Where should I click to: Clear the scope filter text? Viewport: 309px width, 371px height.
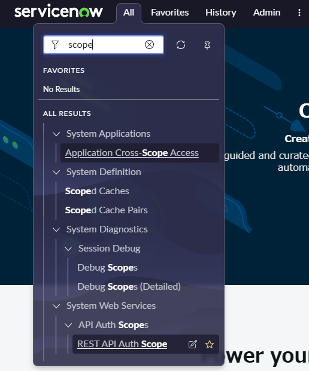click(149, 44)
